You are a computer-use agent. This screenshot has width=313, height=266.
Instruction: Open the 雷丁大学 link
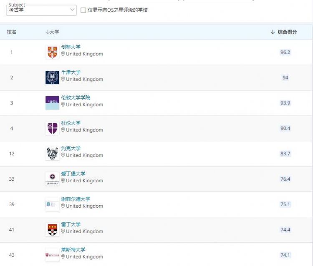click(71, 224)
